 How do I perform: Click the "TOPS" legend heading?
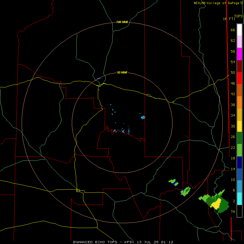(x=238, y=16)
